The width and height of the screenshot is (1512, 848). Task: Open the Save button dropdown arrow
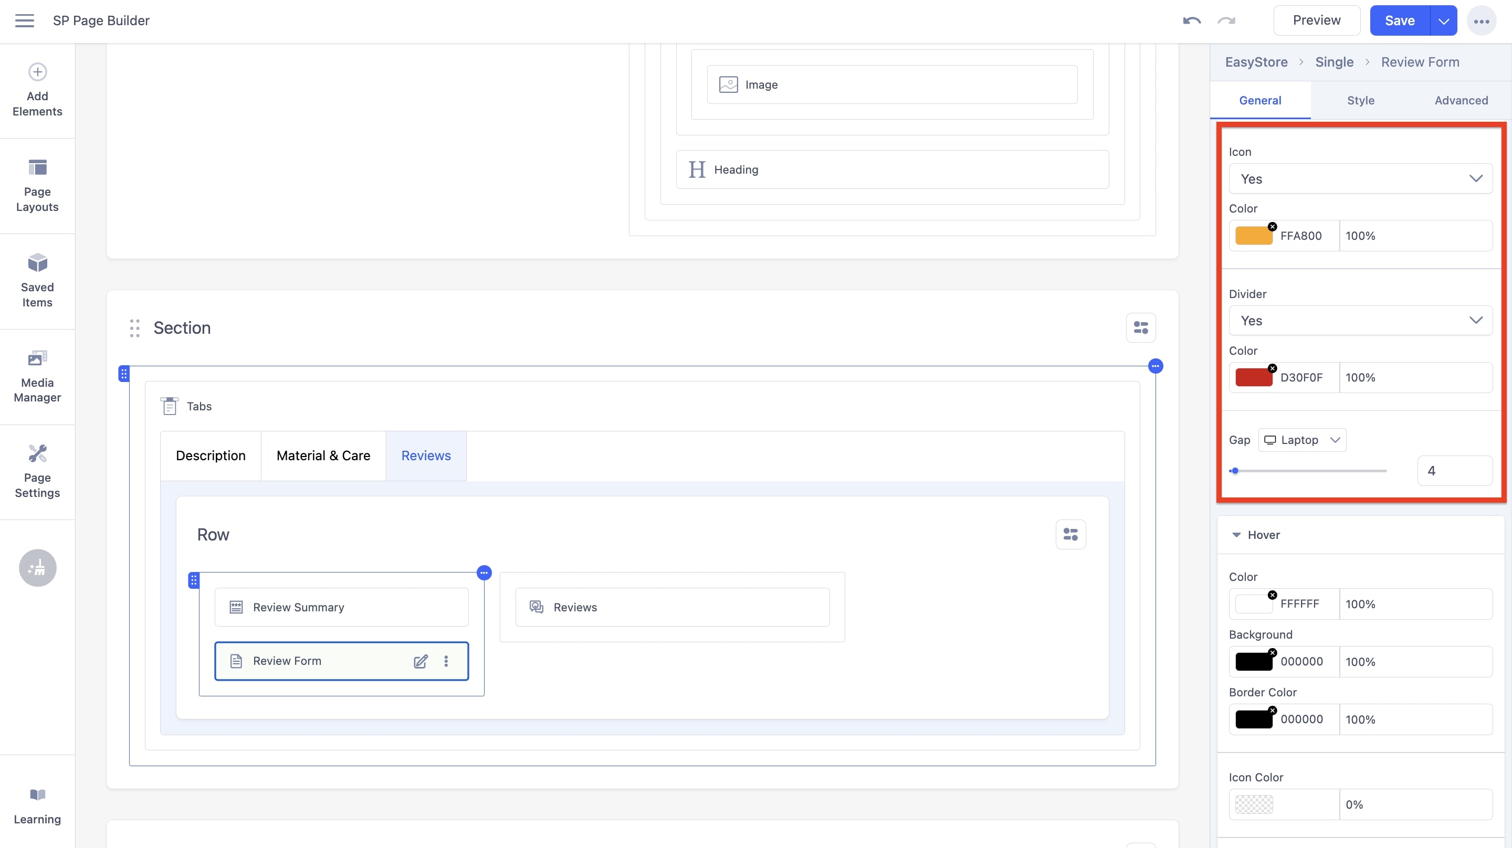click(1443, 20)
